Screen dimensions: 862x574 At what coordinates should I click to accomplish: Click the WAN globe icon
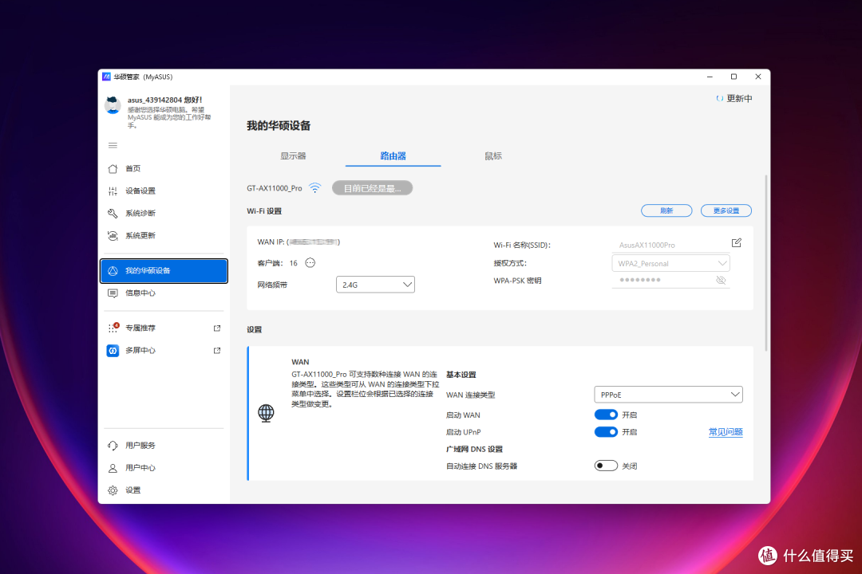[x=266, y=412]
